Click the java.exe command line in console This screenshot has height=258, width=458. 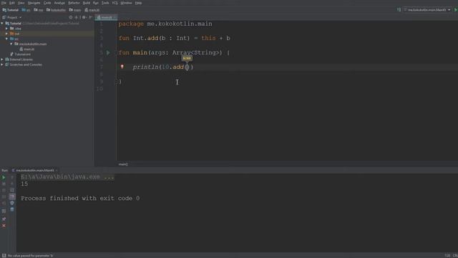tap(67, 177)
